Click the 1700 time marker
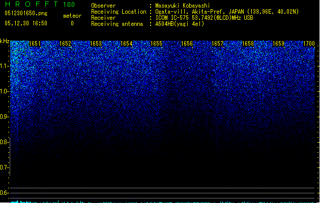320x203 pixels. [309, 44]
